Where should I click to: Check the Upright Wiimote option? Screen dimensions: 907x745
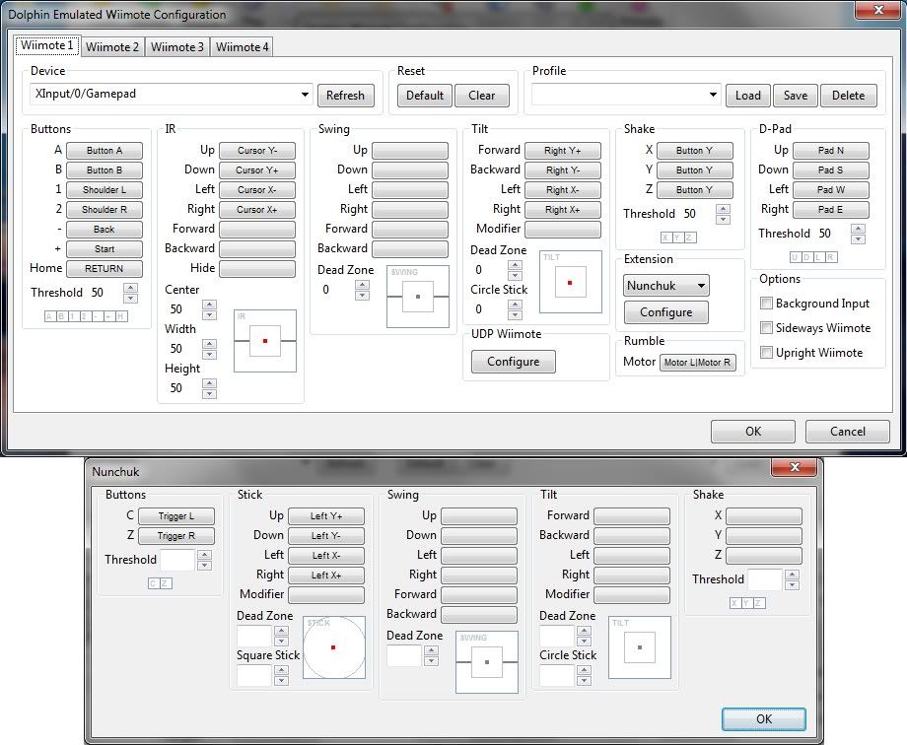[766, 352]
